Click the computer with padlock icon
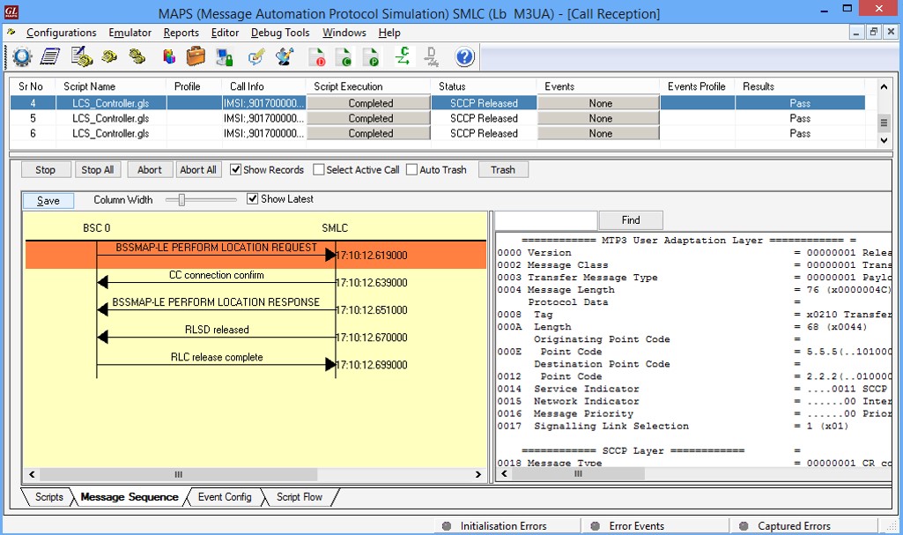 pyautogui.click(x=224, y=57)
